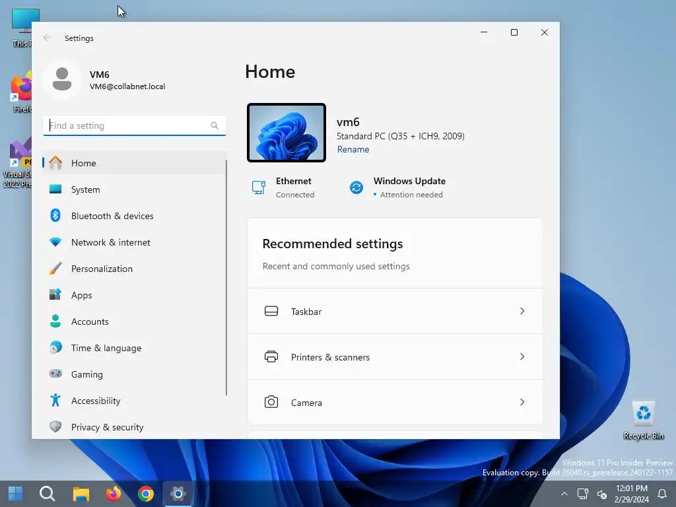676x507 pixels.
Task: Open Privacy & security settings
Action: pyautogui.click(x=134, y=427)
